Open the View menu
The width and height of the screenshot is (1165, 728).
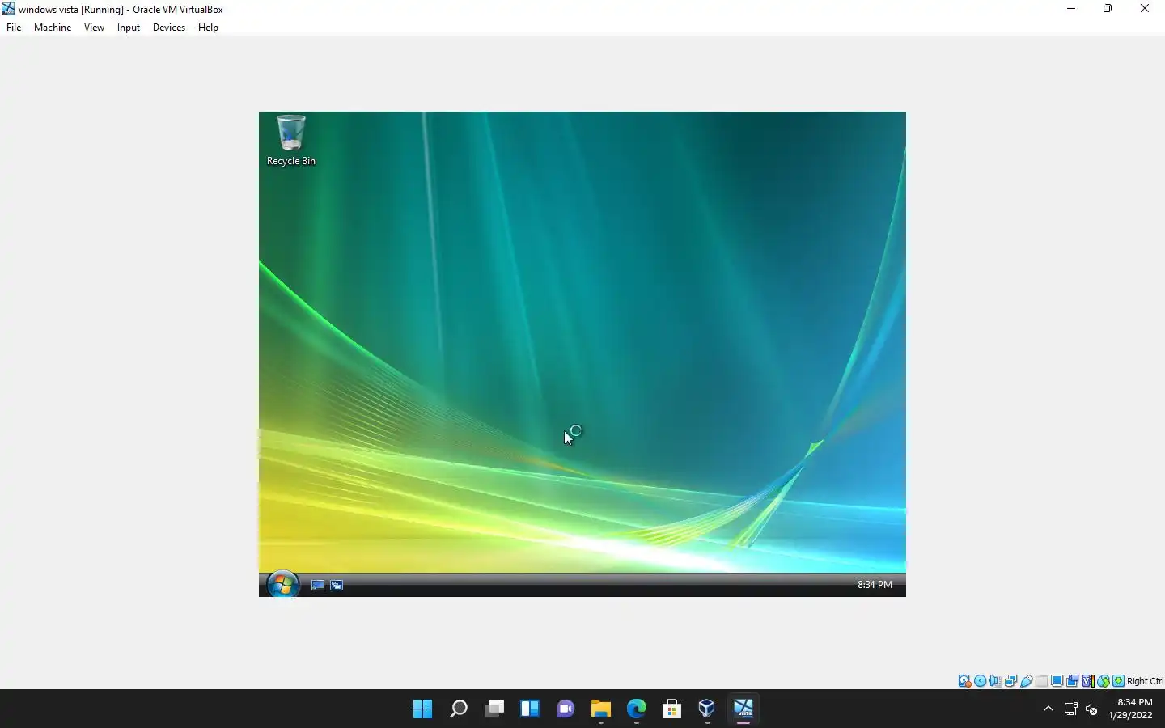click(x=94, y=28)
